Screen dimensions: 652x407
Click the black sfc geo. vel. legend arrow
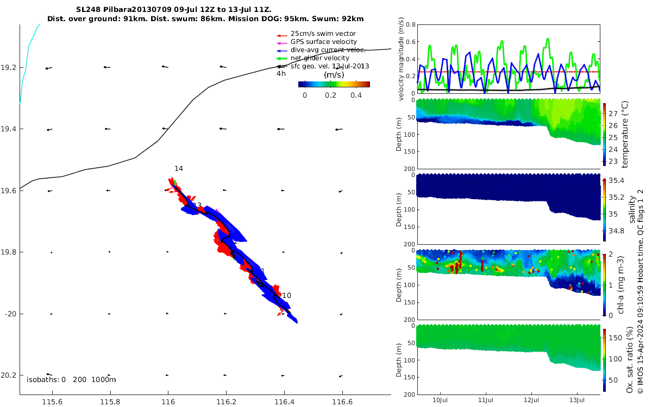(x=282, y=66)
